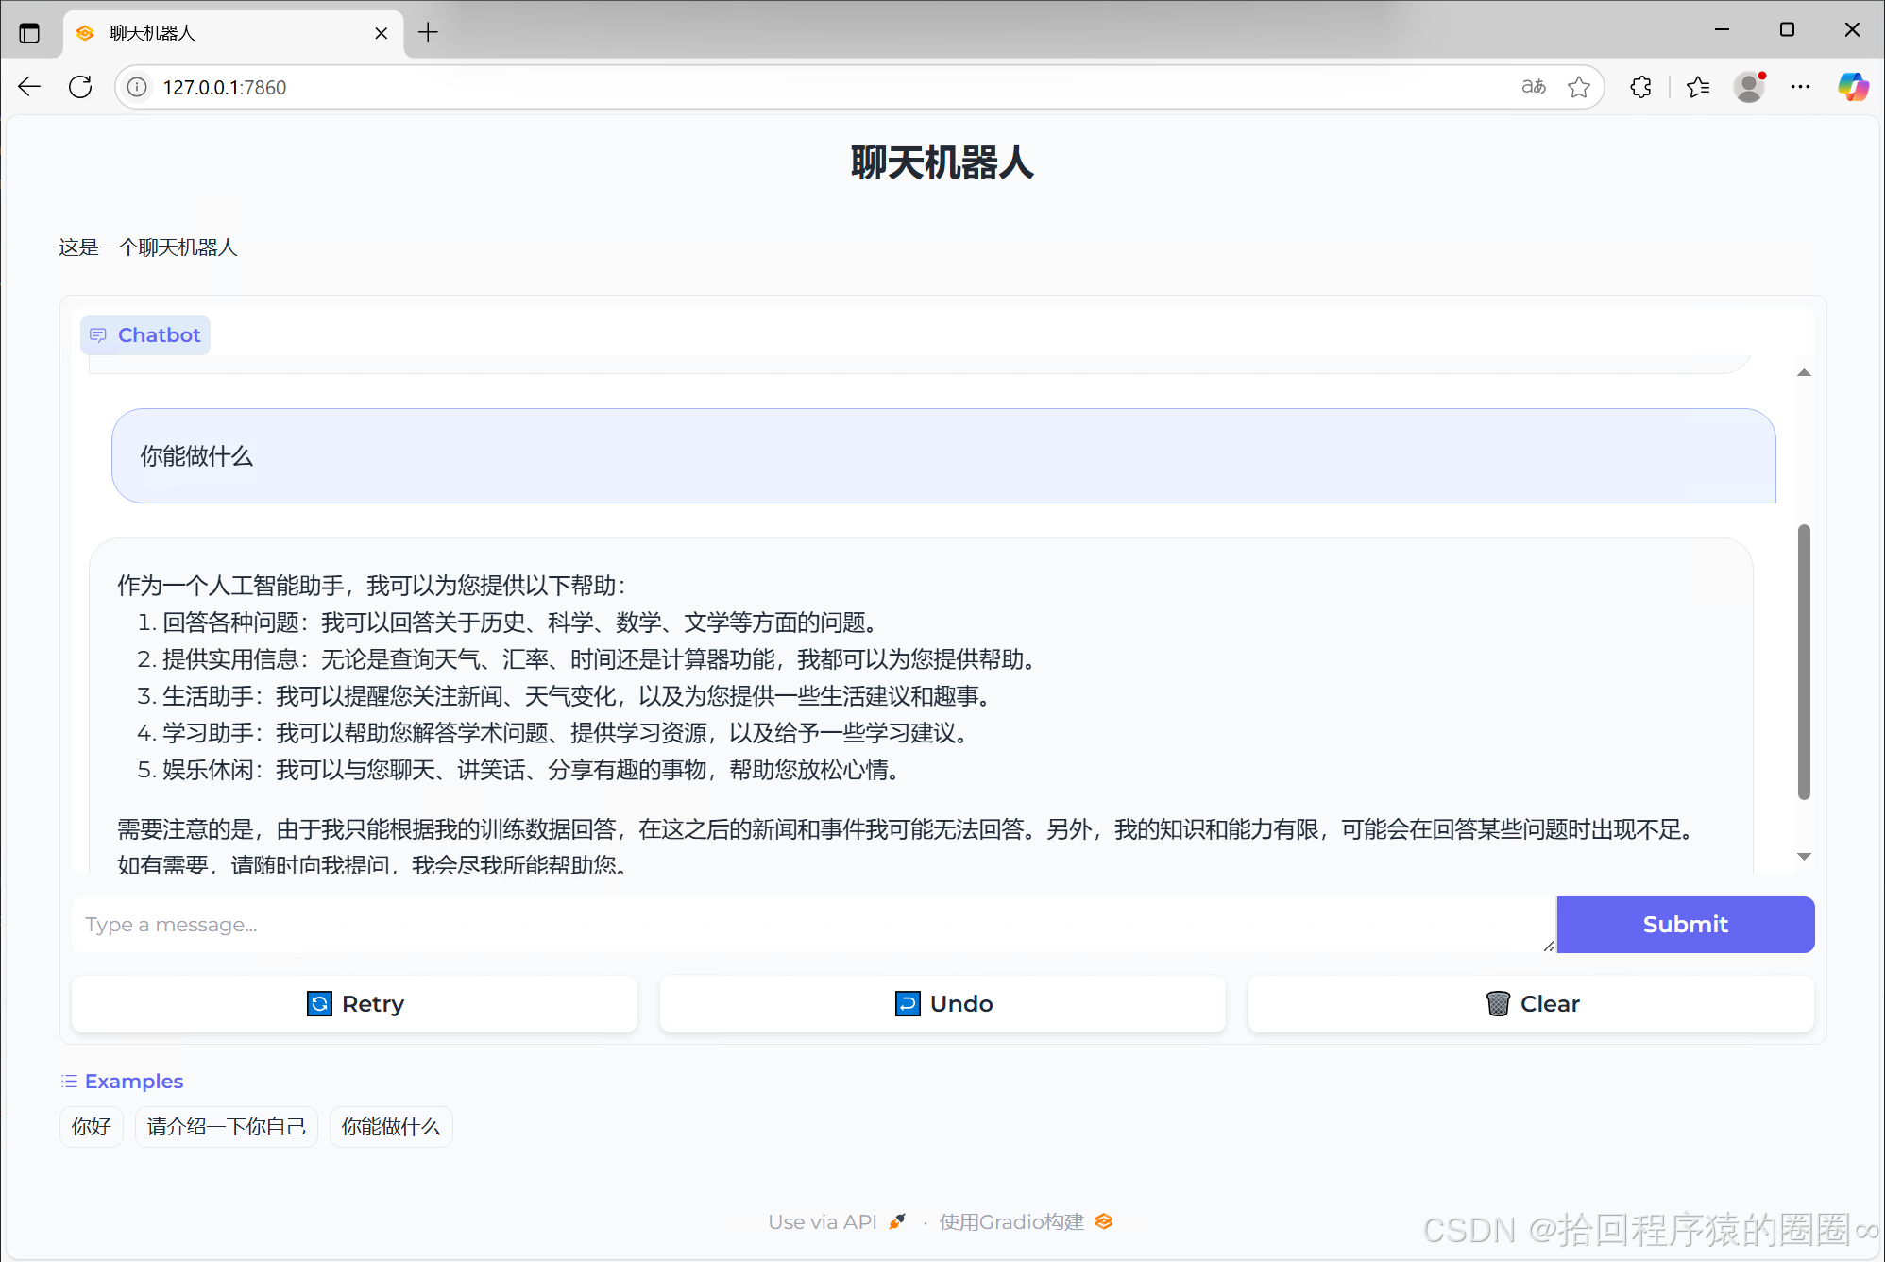Focus the Type a message field
The image size is (1885, 1262).
pos(812,924)
